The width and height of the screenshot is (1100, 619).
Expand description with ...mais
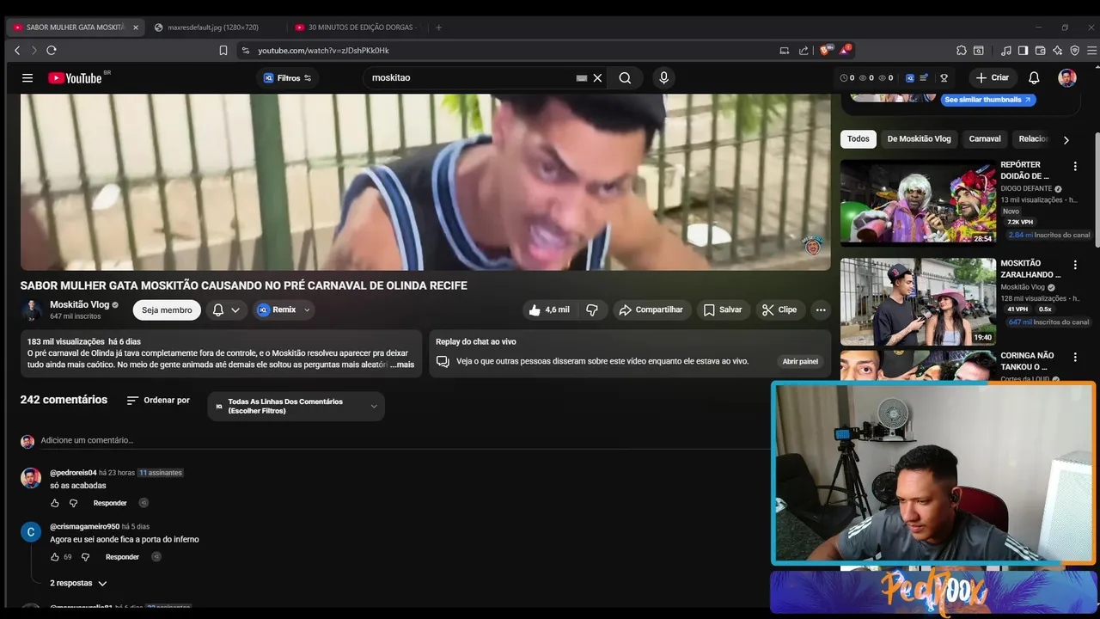pos(402,365)
